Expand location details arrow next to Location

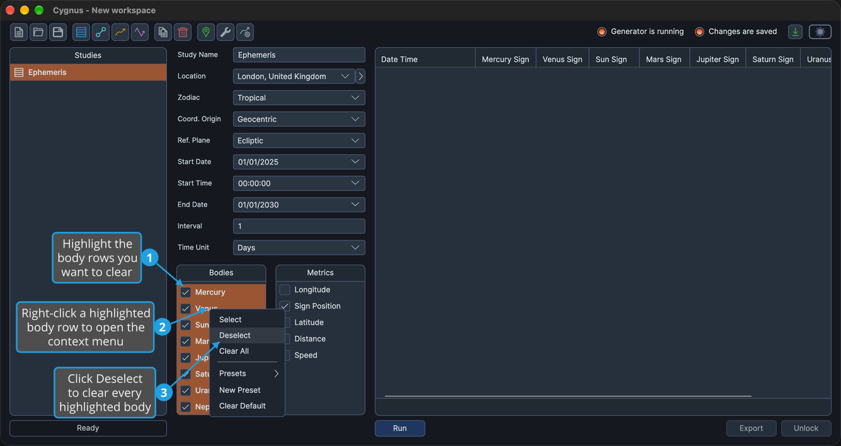pos(360,76)
